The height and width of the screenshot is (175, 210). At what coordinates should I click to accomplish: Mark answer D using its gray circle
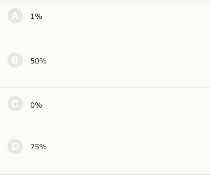tap(15, 147)
